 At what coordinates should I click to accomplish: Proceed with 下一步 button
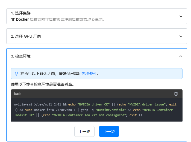click(x=109, y=131)
